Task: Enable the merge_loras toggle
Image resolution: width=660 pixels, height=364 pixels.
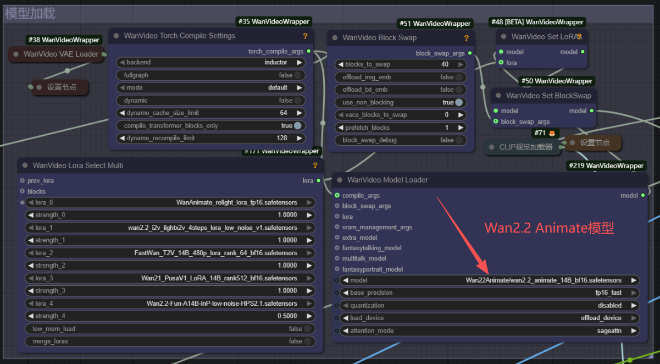Action: coord(170,341)
